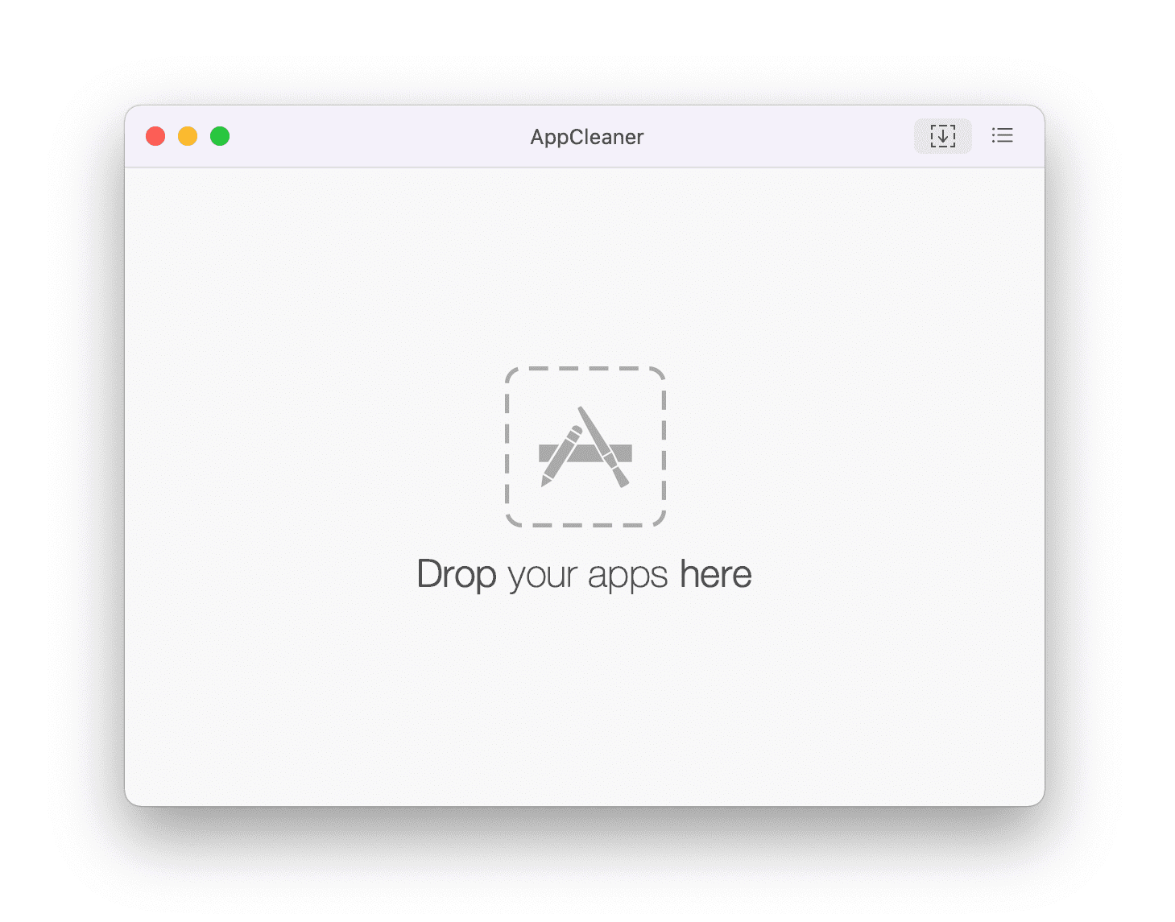
Task: Select the drop zone view toolbar icon
Action: coord(942,136)
